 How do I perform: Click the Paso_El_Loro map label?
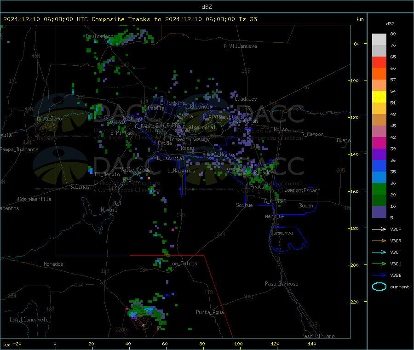[318, 336]
